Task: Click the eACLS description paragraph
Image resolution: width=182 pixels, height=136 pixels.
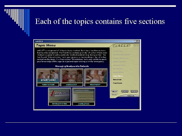Action: [x=72, y=56]
